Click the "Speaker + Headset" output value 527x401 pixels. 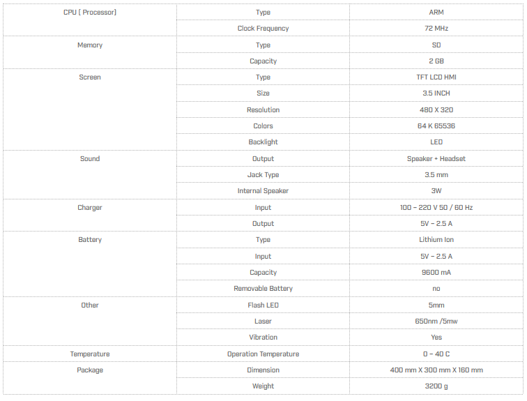(x=436, y=159)
